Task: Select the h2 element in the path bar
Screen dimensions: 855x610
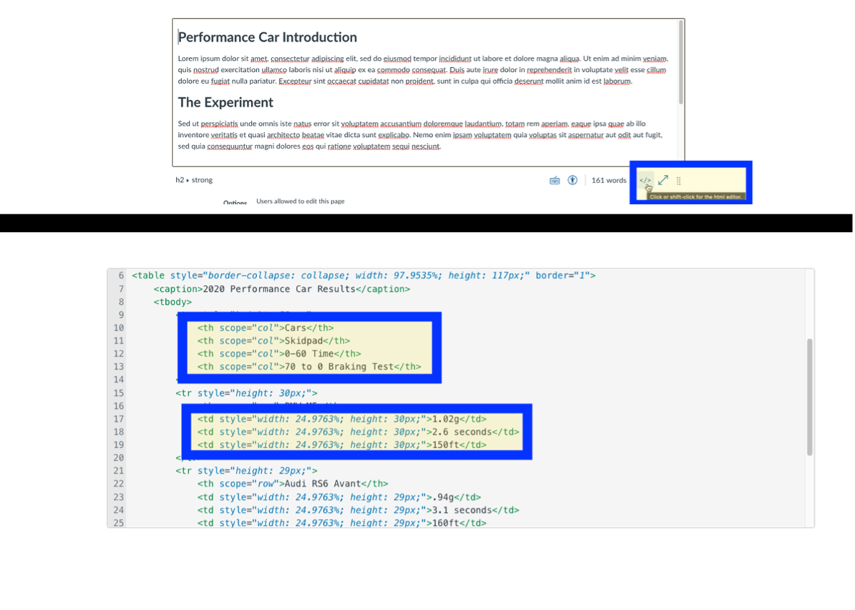Action: tap(180, 180)
